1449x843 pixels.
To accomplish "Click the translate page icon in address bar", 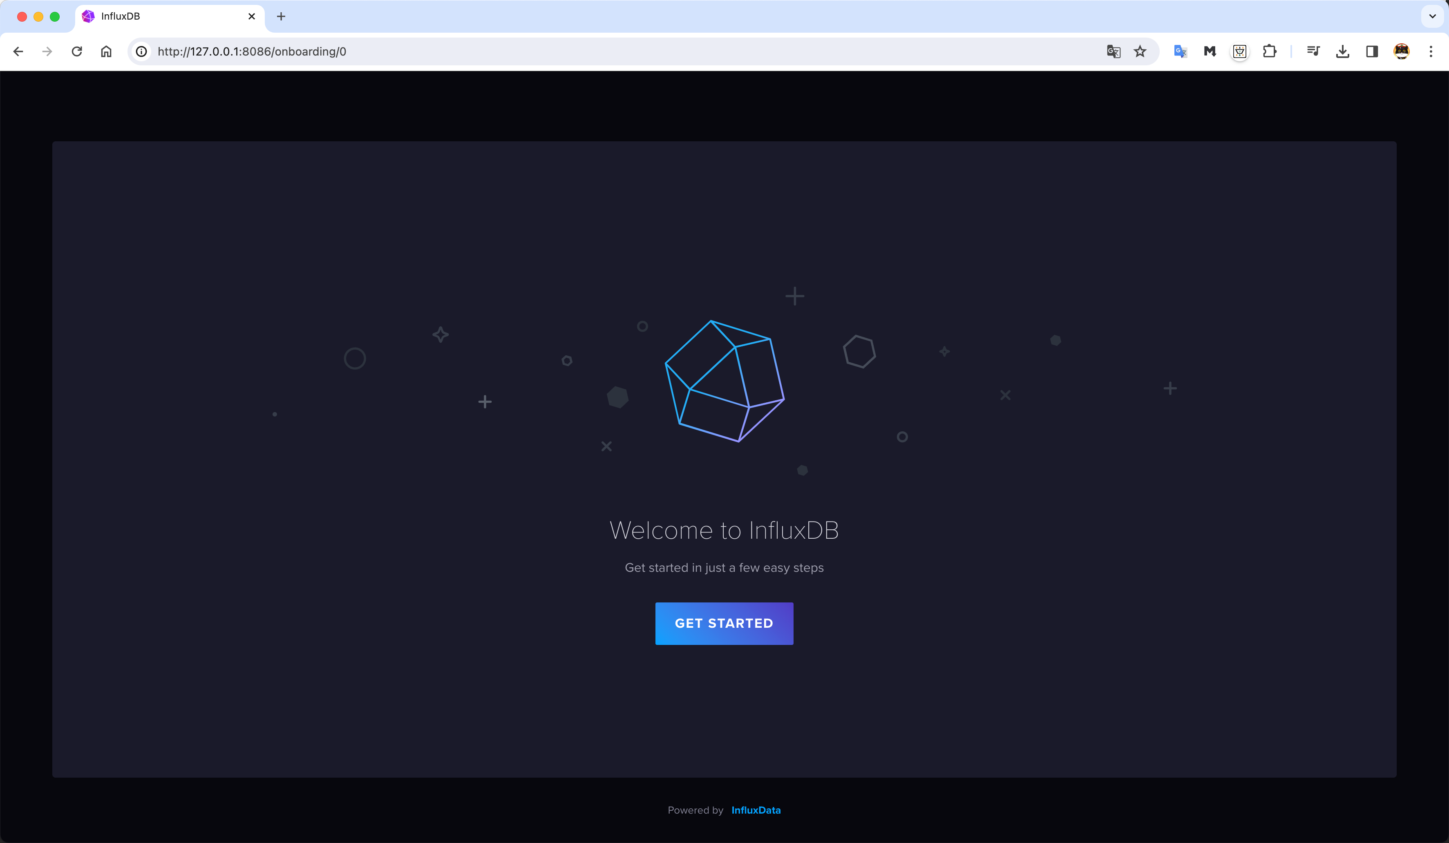I will coord(1113,52).
